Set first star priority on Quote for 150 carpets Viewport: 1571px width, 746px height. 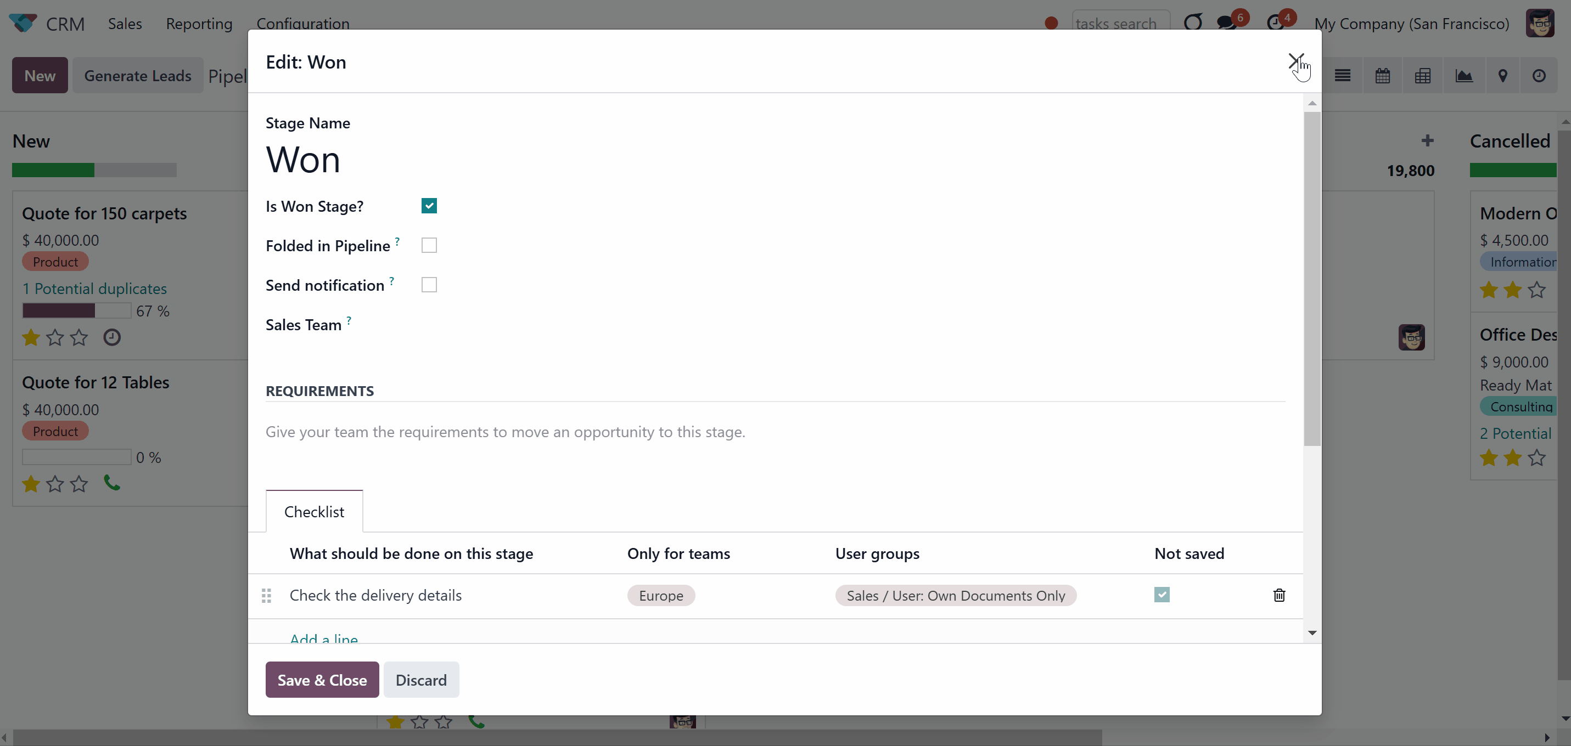[31, 337]
